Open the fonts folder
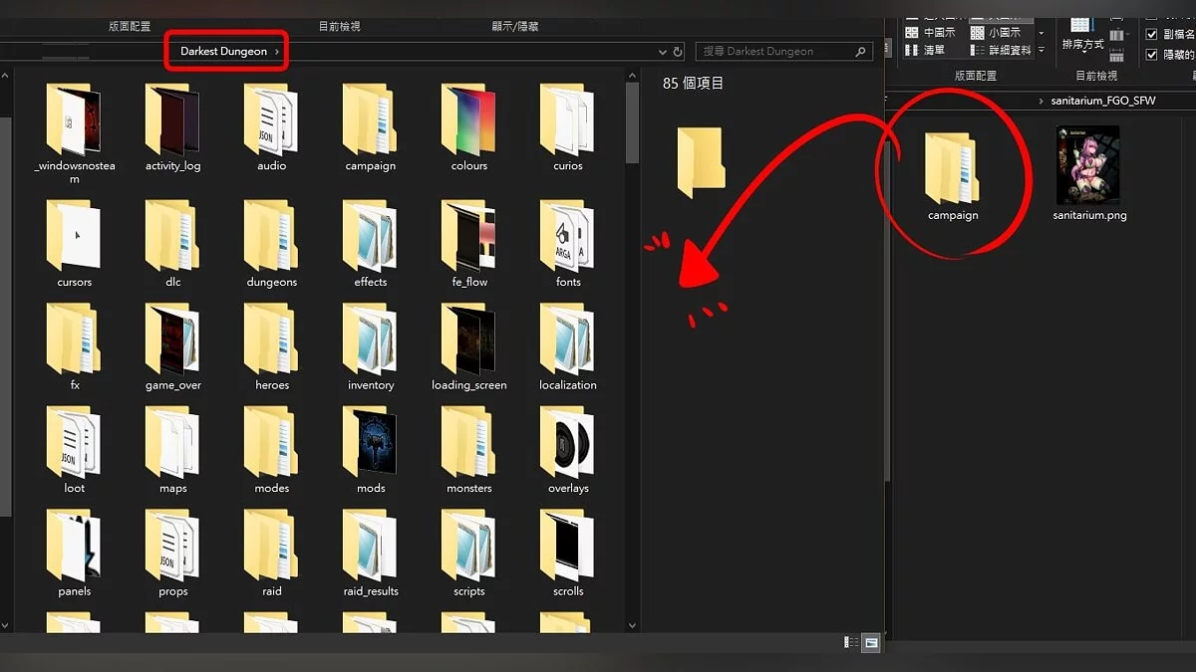Screen dimensions: 1196x672 tap(568, 243)
